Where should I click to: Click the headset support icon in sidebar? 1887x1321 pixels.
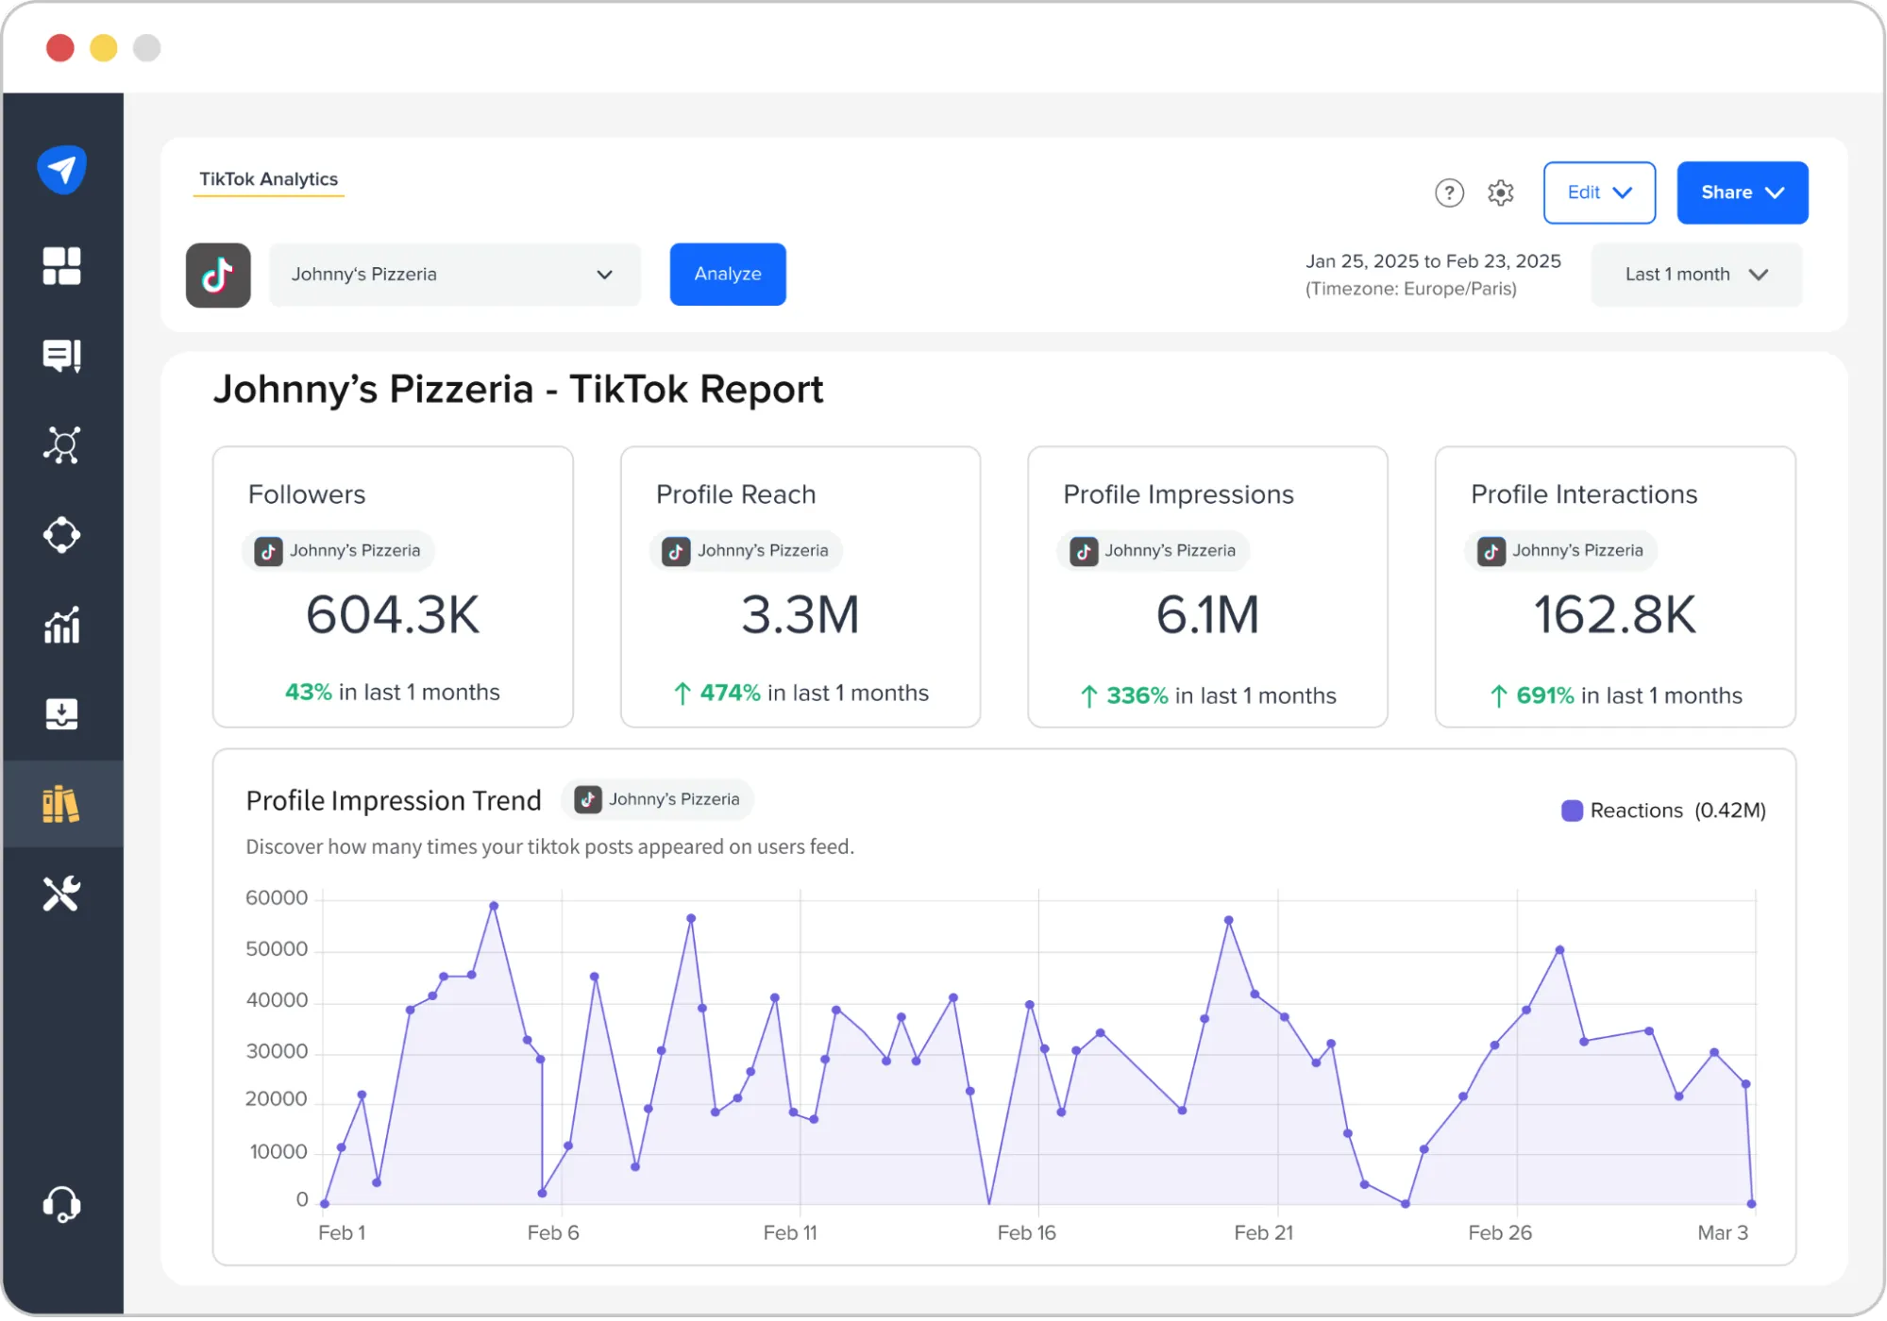tap(62, 1204)
